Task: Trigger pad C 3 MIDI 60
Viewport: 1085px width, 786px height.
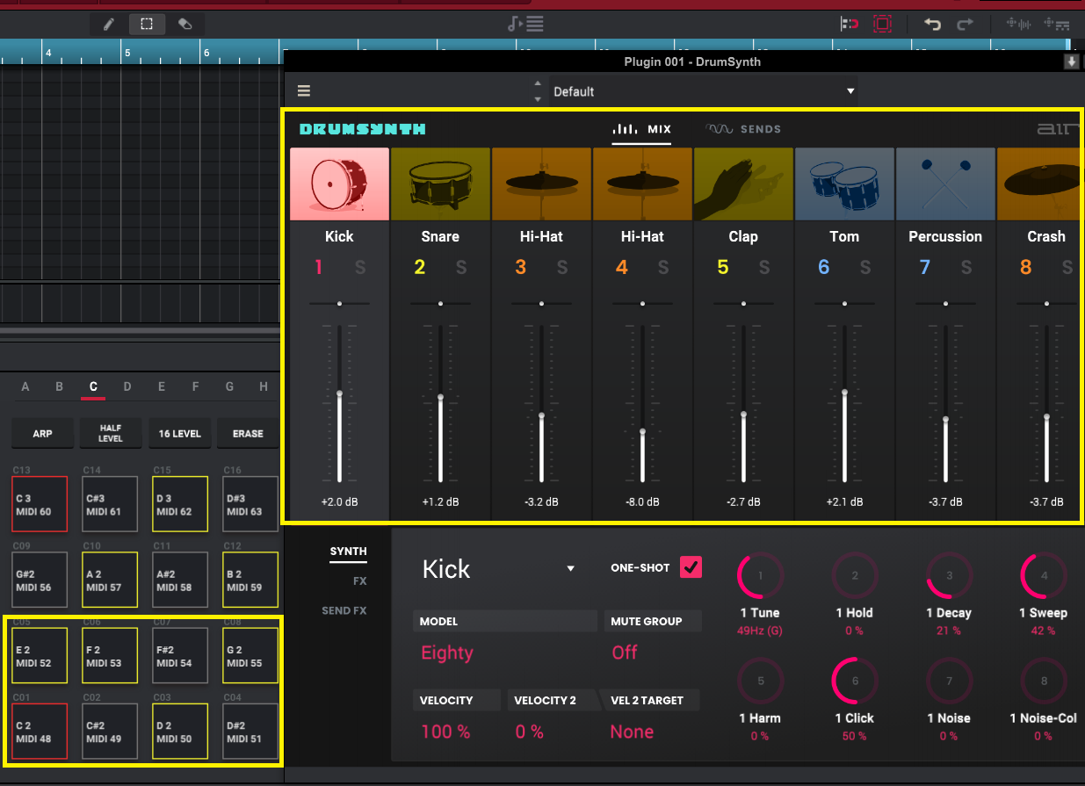Action: coord(40,504)
